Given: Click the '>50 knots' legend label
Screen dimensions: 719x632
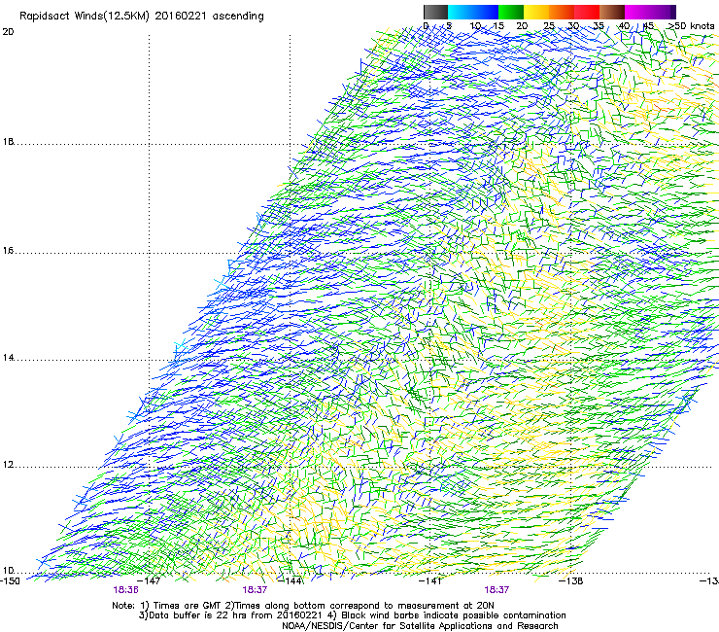Looking at the screenshot, I should point(691,26).
